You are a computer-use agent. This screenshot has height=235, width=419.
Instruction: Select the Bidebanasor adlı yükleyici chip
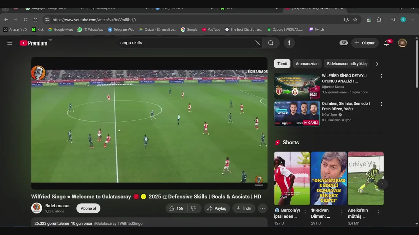348,64
